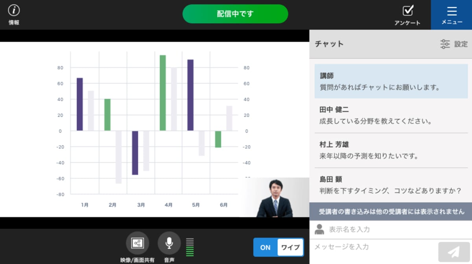This screenshot has height=264, width=472.
Task: Click the 受講者の書き込み notice banner
Action: (x=391, y=211)
